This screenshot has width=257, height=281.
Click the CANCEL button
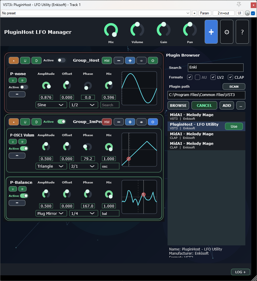204,105
